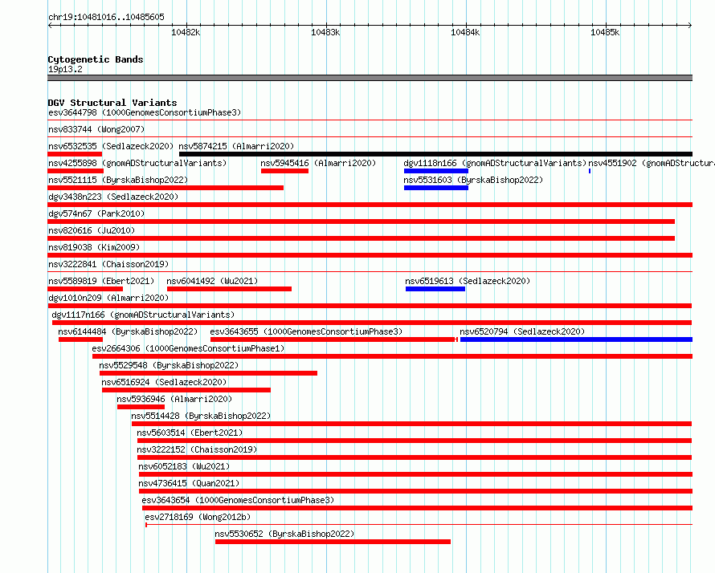Click the chr19:10481016..10485605 coordinates text

click(x=106, y=17)
